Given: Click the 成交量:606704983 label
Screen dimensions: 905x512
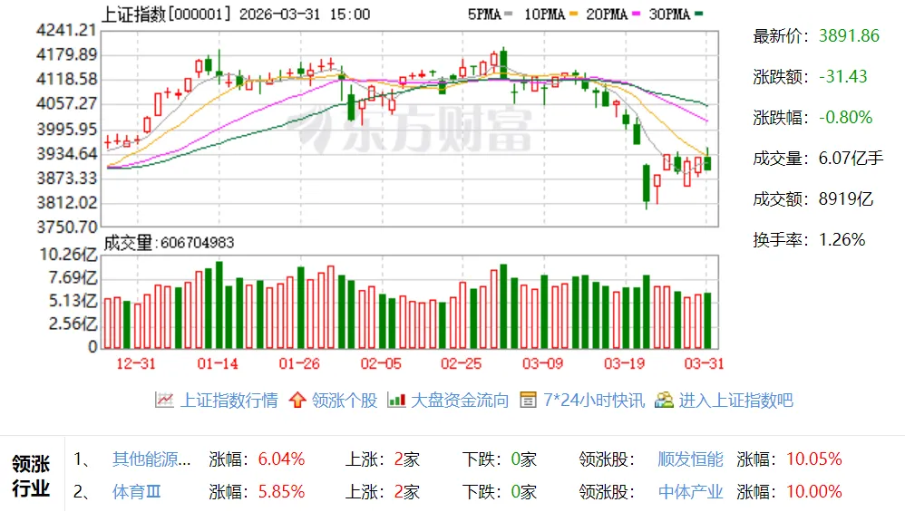Looking at the screenshot, I should (169, 243).
